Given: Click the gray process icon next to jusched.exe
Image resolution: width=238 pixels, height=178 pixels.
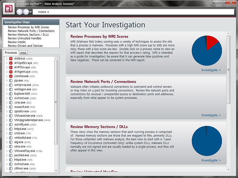Looking at the screenshot, I should pos(11,155).
